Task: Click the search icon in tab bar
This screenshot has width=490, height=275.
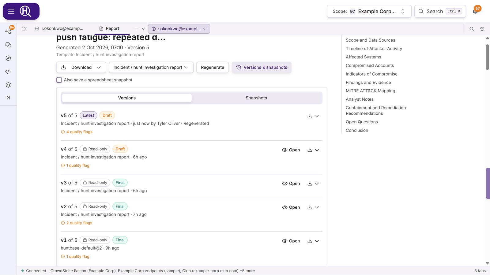Action: (472, 29)
